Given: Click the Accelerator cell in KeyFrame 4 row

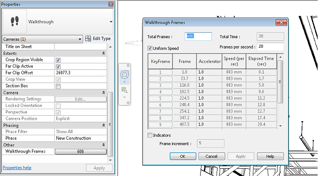Looking at the screenshot, I should click(x=210, y=92).
